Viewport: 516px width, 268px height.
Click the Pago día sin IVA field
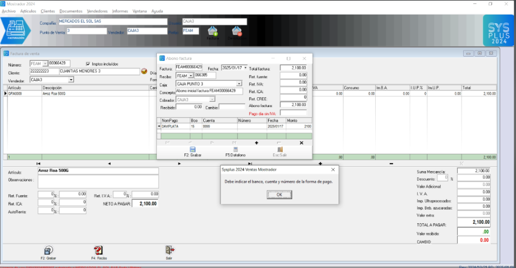pos(293,113)
